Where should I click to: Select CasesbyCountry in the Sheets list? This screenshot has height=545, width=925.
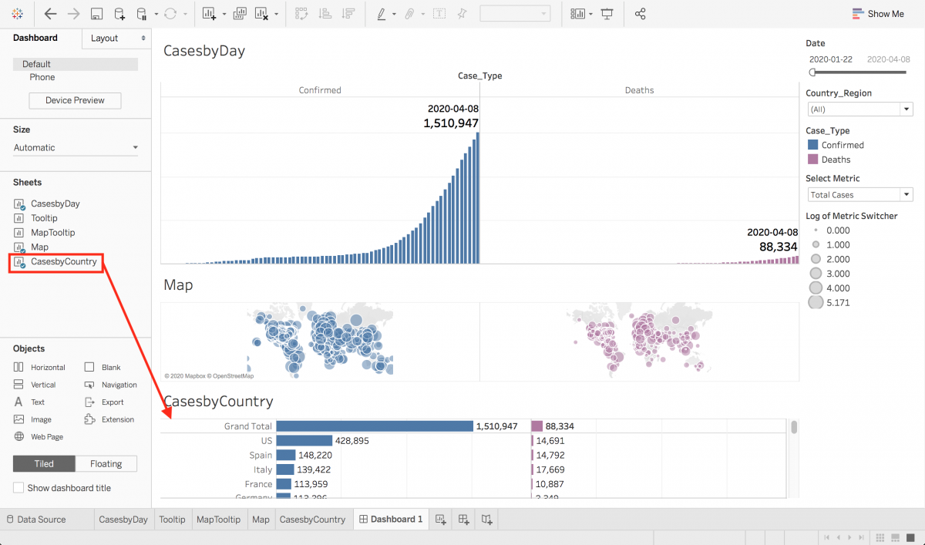64,262
